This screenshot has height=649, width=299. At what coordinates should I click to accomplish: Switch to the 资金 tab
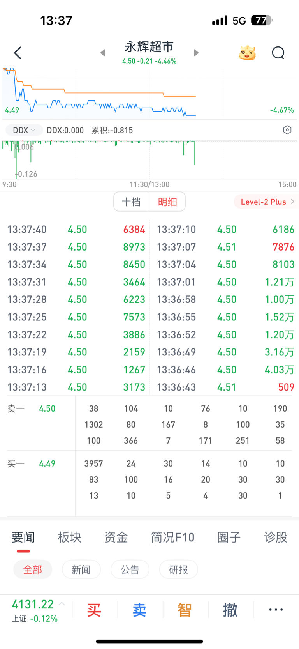click(116, 538)
